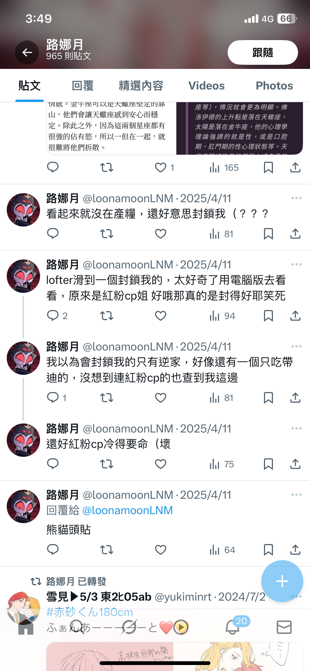Switch to the Photos tab
The height and width of the screenshot is (671, 310).
(x=274, y=86)
